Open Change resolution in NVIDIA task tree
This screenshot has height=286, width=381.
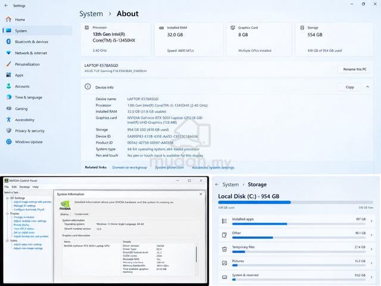point(24,217)
